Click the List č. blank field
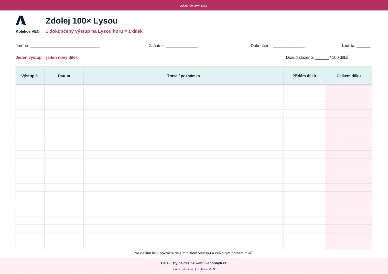 click(363, 46)
